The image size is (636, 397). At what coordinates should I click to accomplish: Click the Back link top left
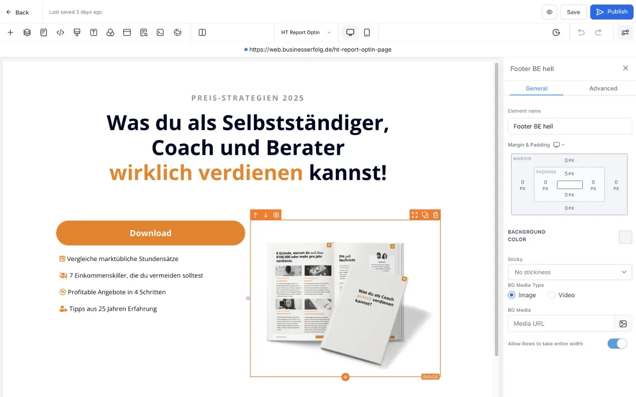click(17, 12)
